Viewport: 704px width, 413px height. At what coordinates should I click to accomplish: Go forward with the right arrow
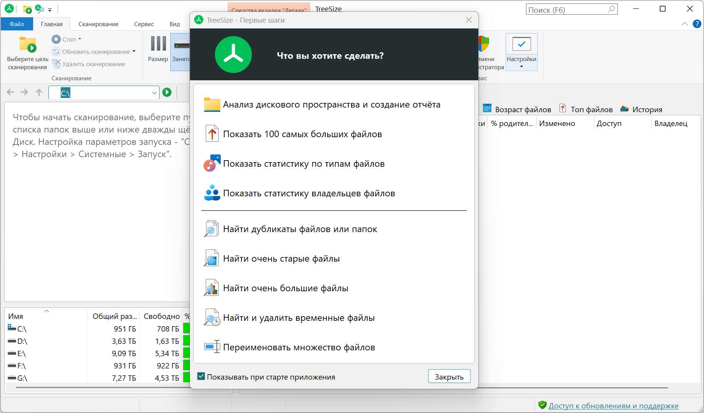[x=24, y=92]
